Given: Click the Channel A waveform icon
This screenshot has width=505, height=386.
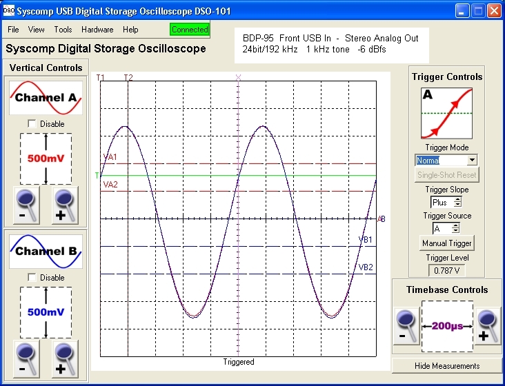Looking at the screenshot, I should coord(46,98).
